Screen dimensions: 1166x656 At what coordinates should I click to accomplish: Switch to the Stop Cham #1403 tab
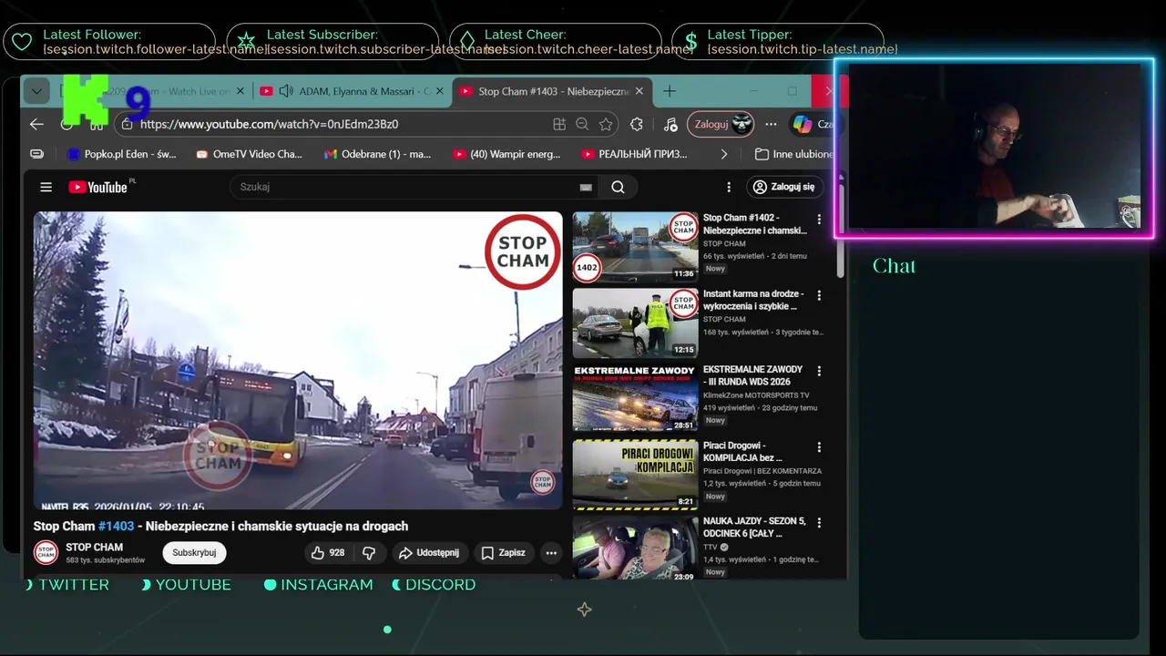pos(552,91)
